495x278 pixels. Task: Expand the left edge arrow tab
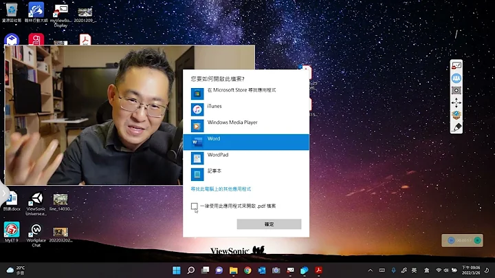coord(3,193)
